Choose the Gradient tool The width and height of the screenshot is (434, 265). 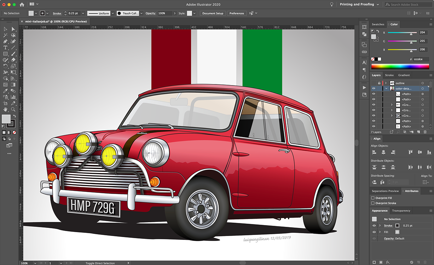pyautogui.click(x=13, y=84)
